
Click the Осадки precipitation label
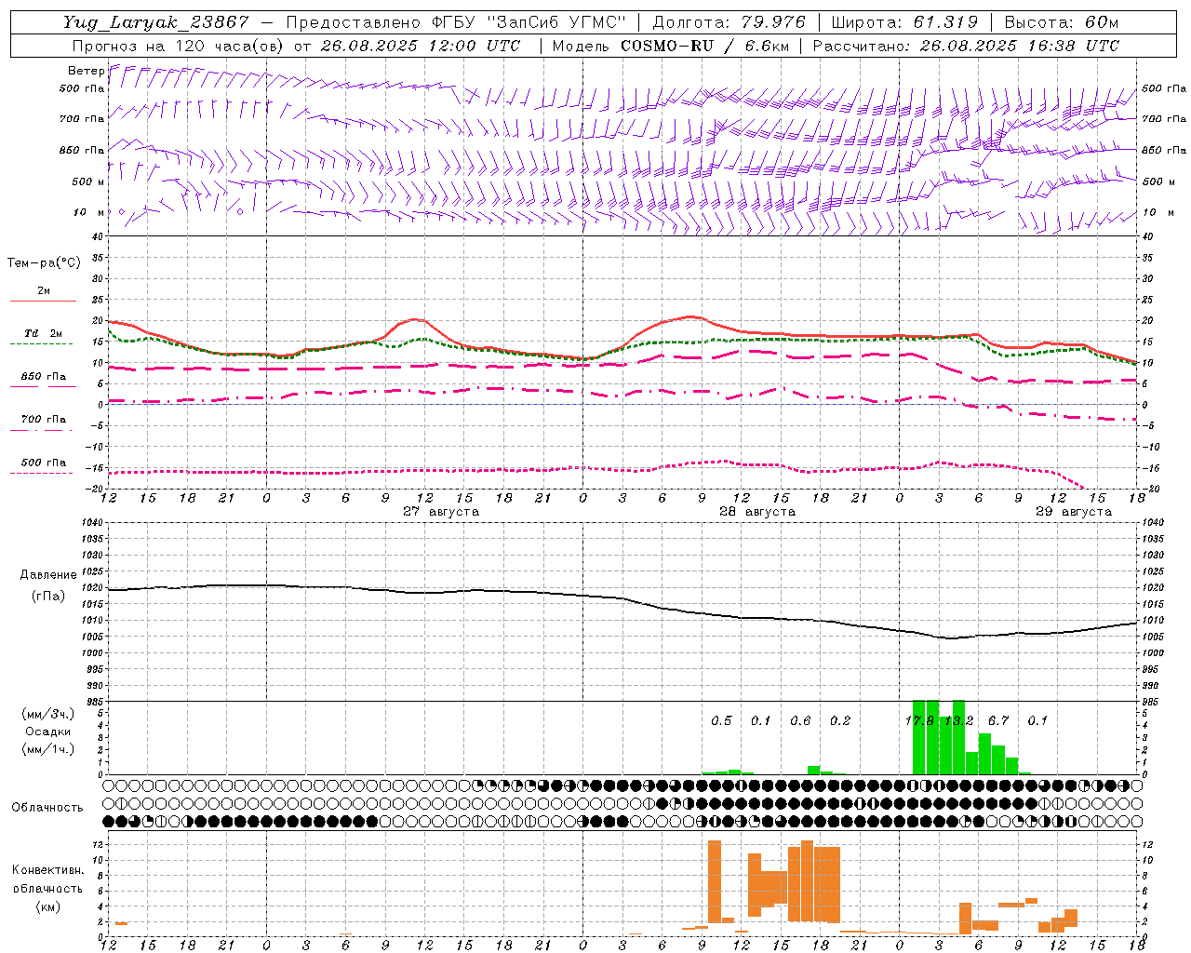pos(47,732)
